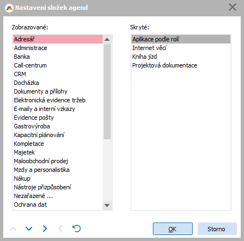This screenshot has width=244, height=241.
Task: Confirm with the OK button
Action: [172, 229]
